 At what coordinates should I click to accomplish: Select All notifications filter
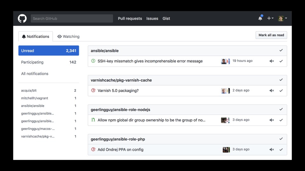(49, 74)
